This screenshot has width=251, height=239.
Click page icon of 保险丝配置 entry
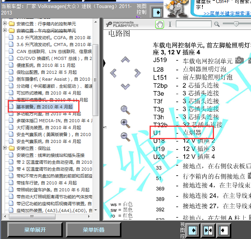coord(11,72)
